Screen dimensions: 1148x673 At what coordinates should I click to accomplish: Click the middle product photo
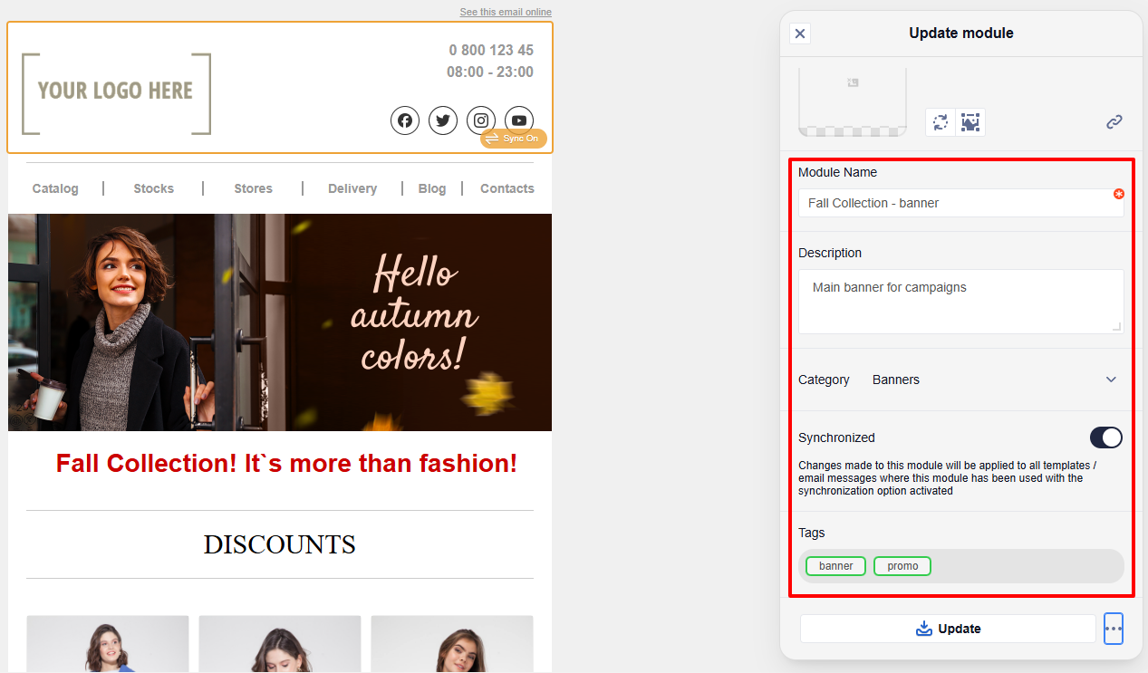tap(280, 644)
